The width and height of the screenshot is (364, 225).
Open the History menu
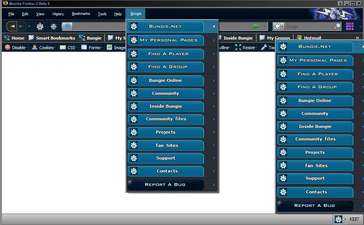point(58,14)
